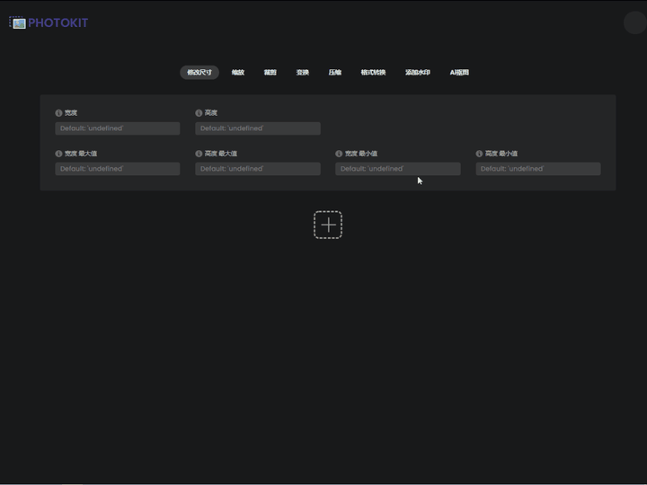Click the info icon beside 高度 最大值

pyautogui.click(x=199, y=154)
